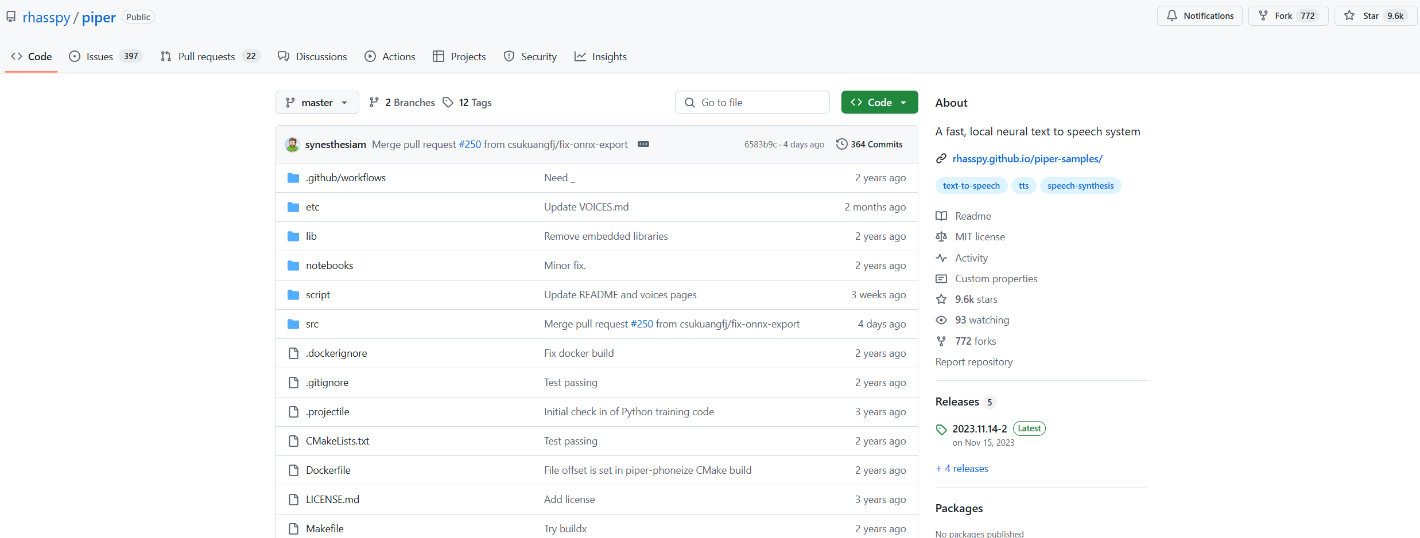Open the rhasspy owner link
Image resolution: width=1420 pixels, height=538 pixels.
[x=46, y=17]
